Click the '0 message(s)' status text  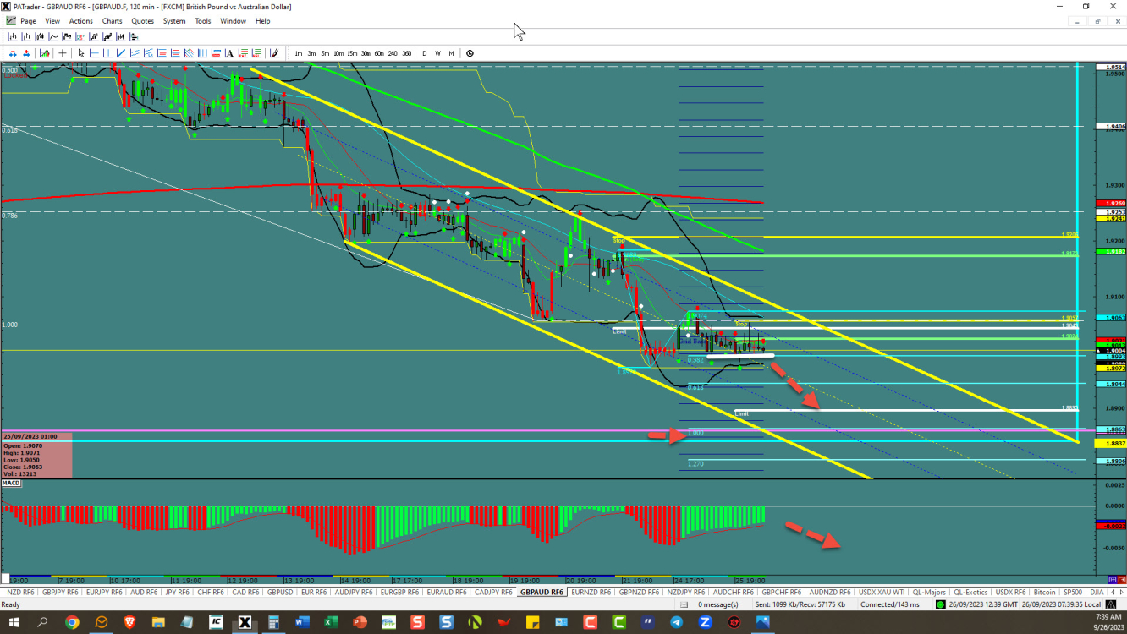pos(717,604)
